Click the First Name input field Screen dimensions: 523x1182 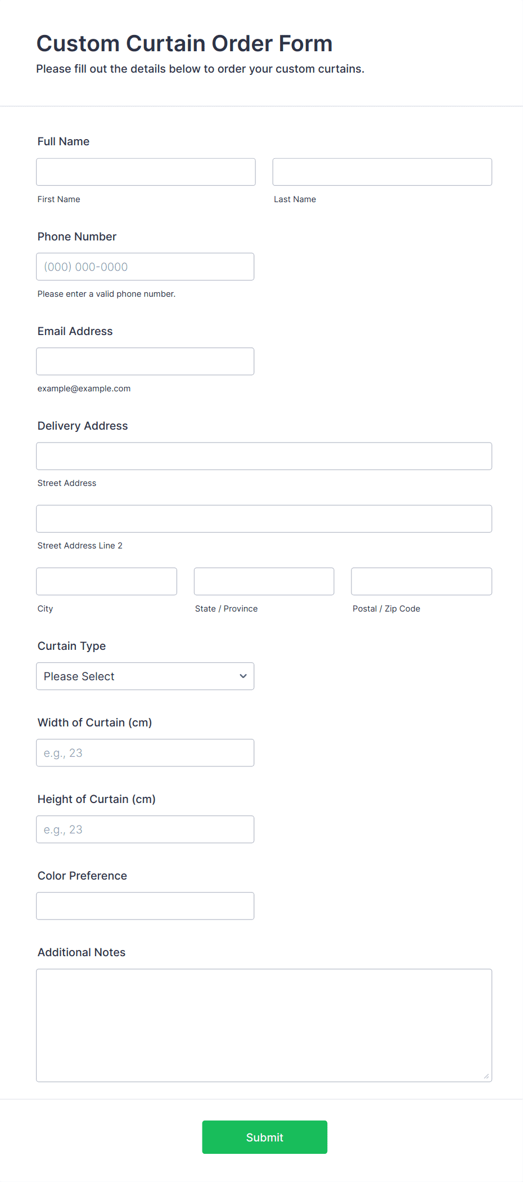click(x=146, y=172)
